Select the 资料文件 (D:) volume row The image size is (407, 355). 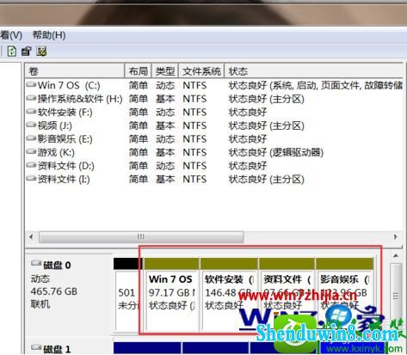click(x=214, y=166)
